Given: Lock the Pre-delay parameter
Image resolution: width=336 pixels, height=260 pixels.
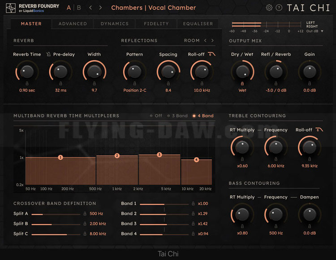Looking at the screenshot, I should pyautogui.click(x=60, y=83).
